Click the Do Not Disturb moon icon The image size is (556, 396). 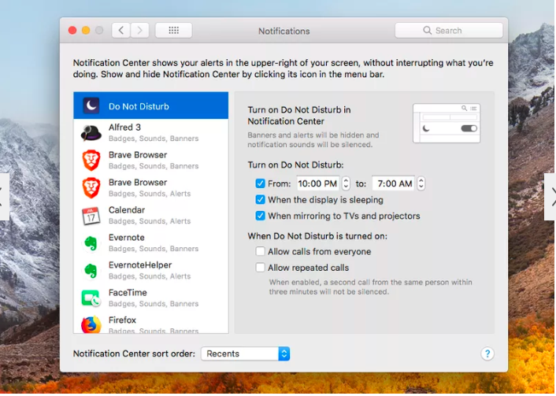point(91,105)
